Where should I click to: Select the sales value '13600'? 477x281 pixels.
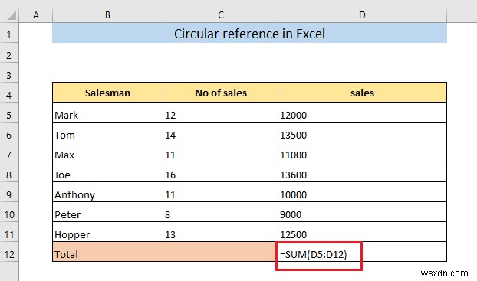click(x=362, y=172)
